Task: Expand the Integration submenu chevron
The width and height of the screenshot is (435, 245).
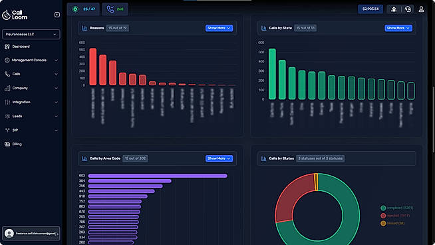Action: 56,103
